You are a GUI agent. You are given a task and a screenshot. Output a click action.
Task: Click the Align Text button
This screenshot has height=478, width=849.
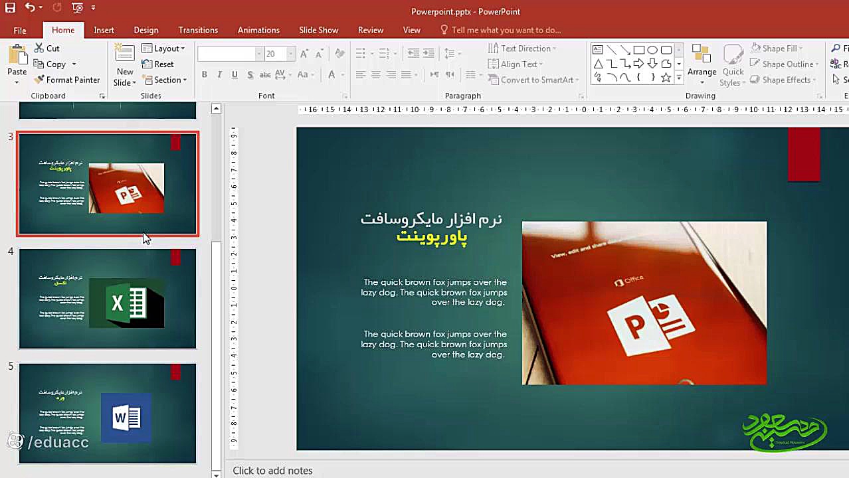516,64
